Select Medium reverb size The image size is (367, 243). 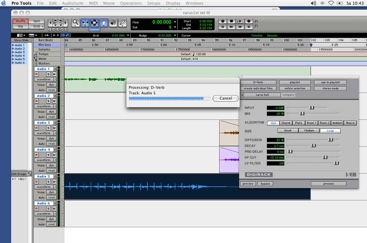point(309,130)
